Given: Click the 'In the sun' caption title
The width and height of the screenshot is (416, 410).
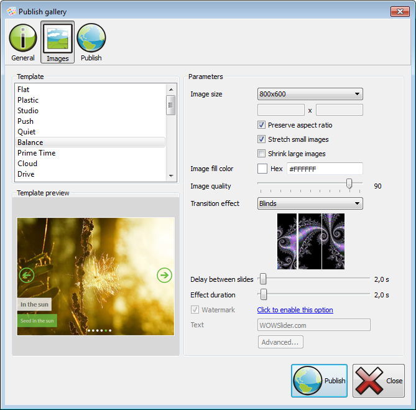Looking at the screenshot, I should point(34,304).
